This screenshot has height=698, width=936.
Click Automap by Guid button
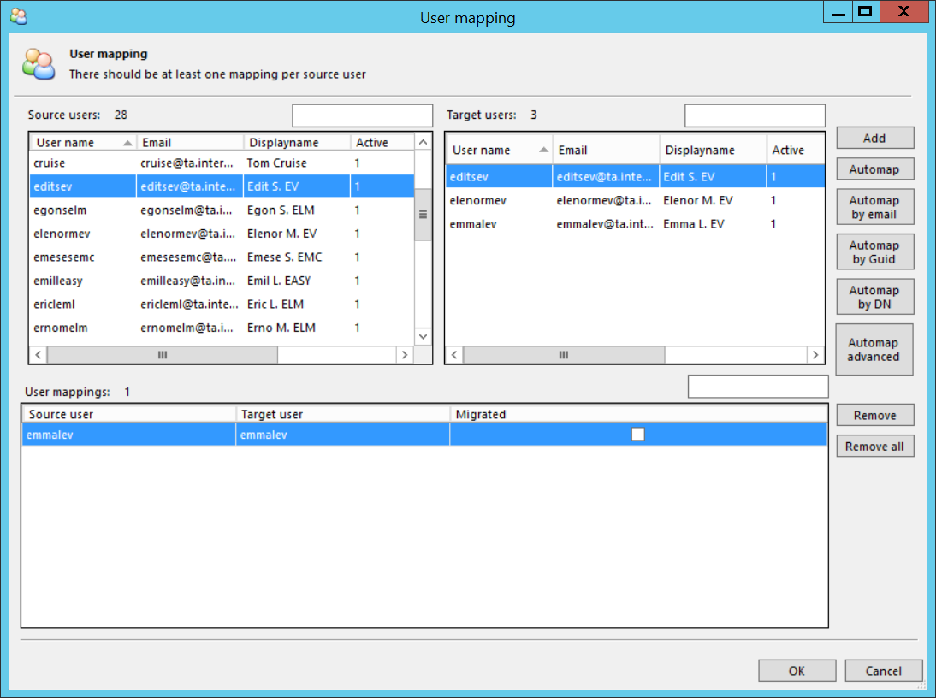874,252
